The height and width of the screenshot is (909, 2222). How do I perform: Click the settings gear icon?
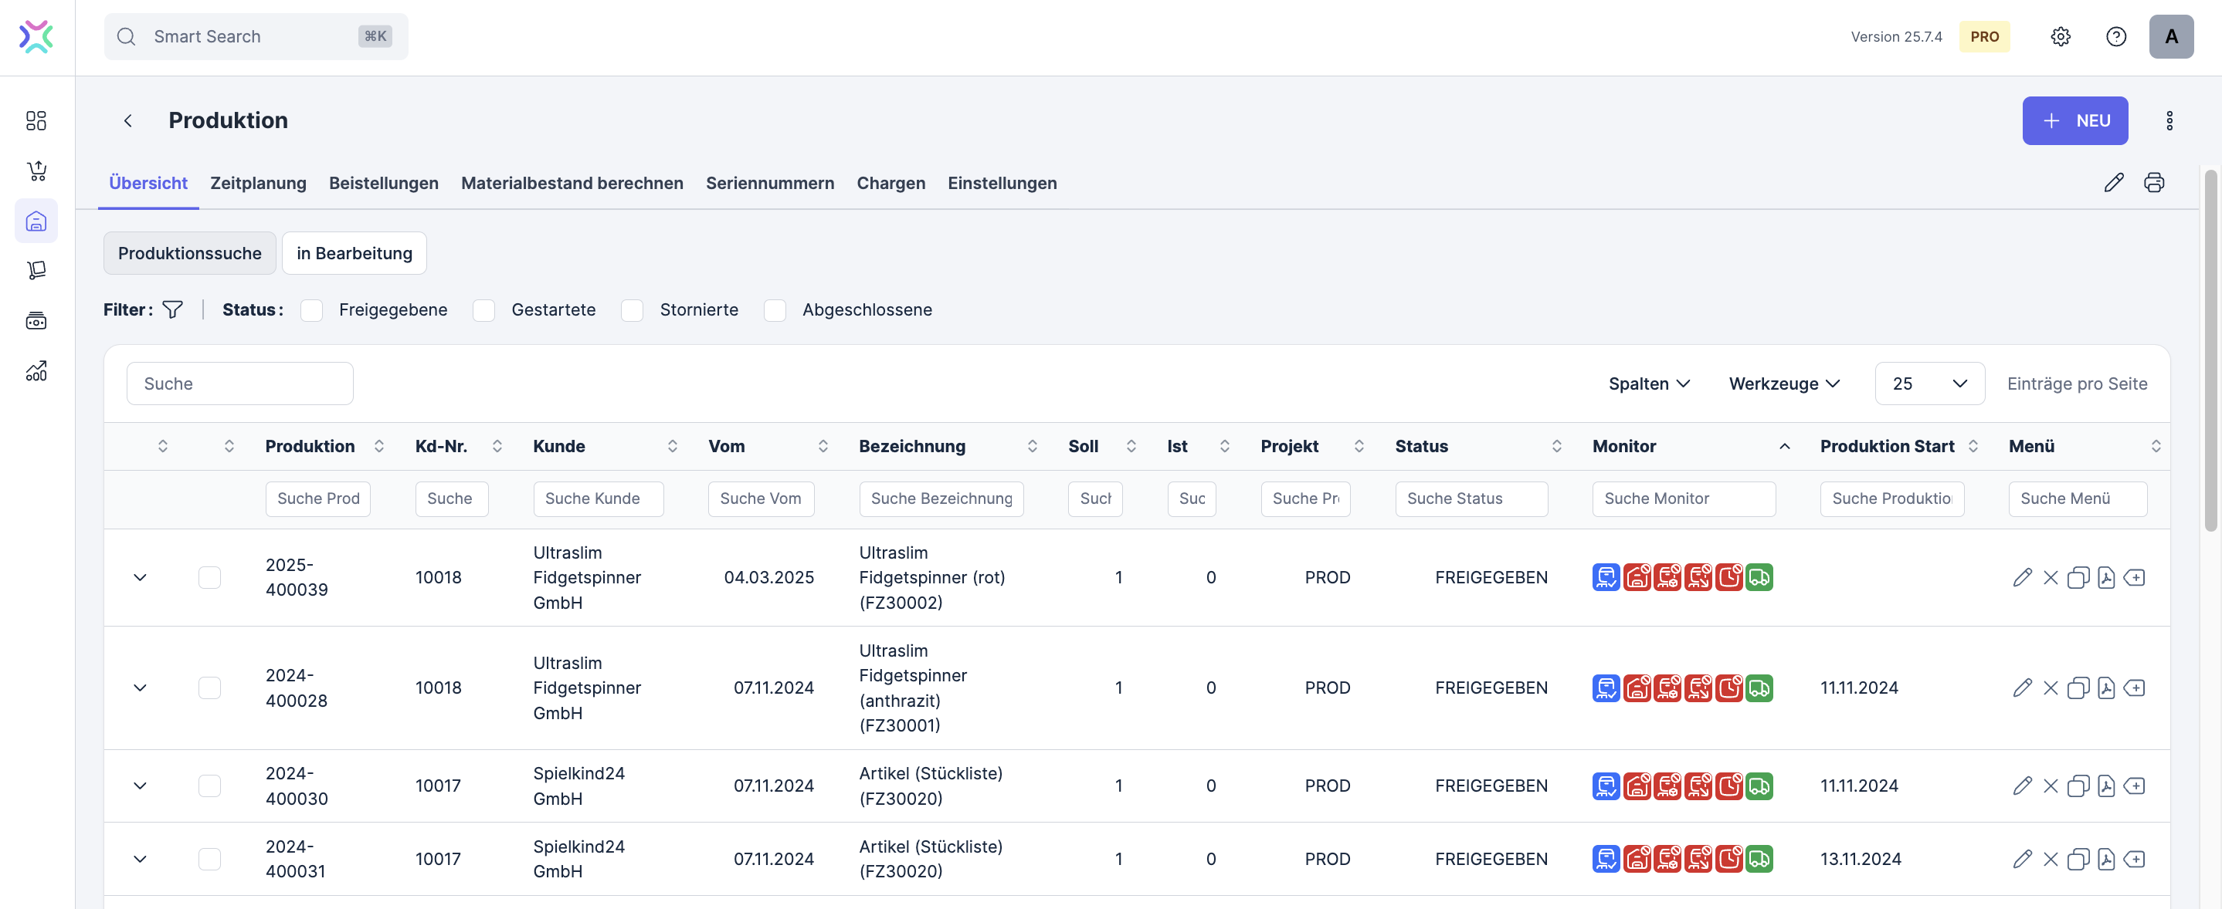(2060, 36)
